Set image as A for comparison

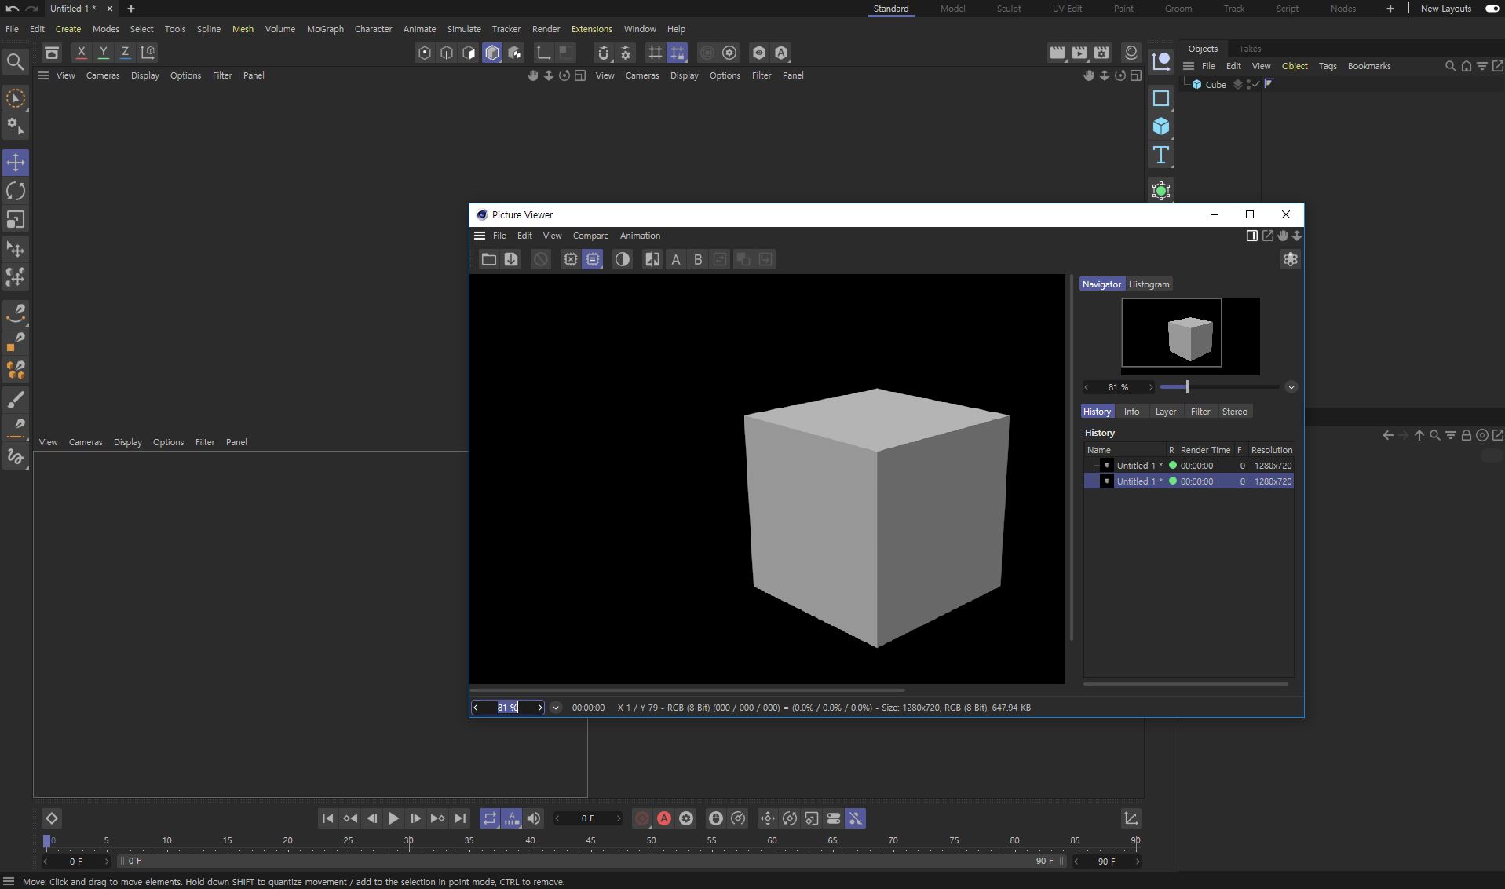(676, 259)
